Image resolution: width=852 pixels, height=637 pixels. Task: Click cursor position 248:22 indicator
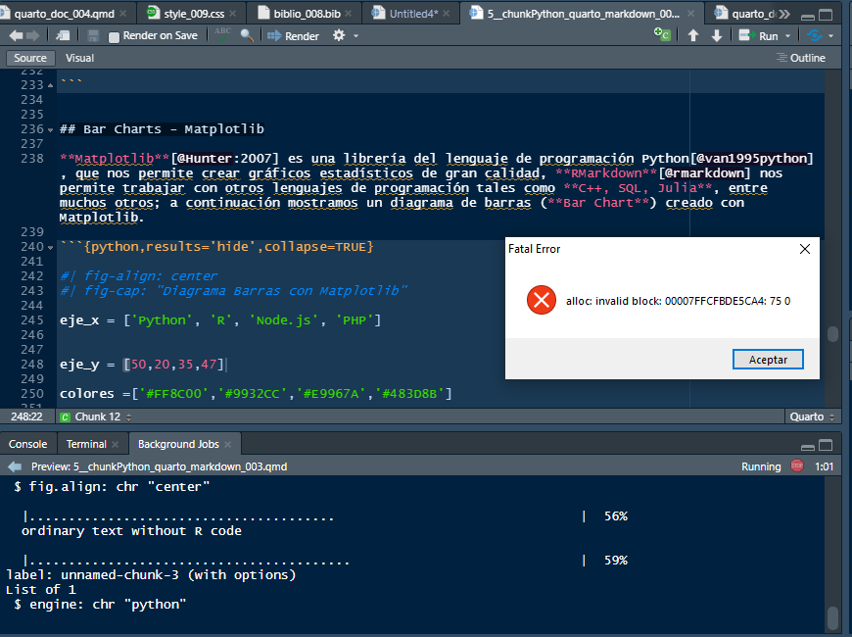pos(26,416)
